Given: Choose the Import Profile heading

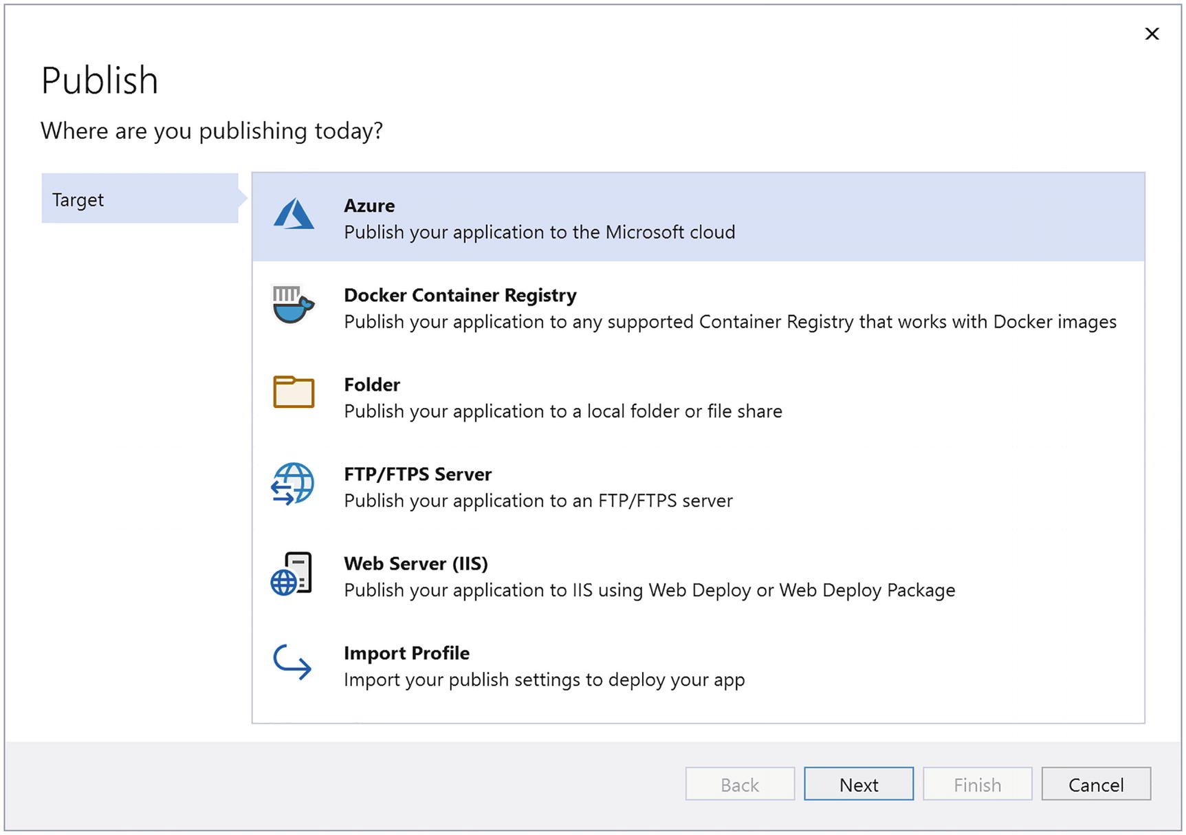Looking at the screenshot, I should (406, 653).
